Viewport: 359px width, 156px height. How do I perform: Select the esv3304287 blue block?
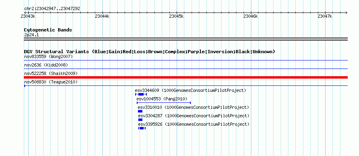(140, 120)
